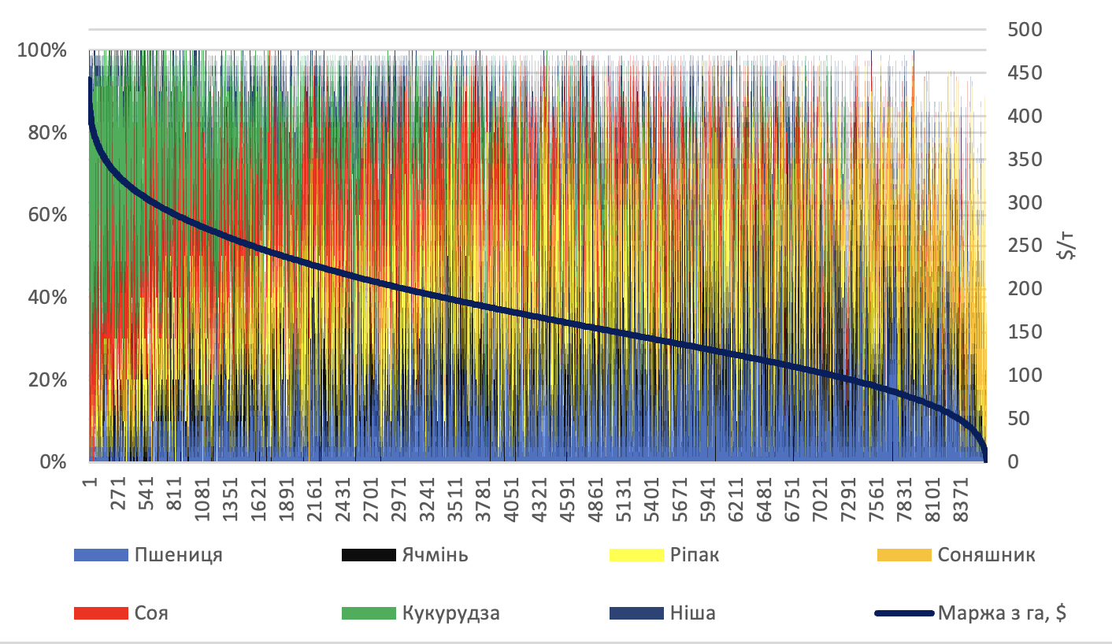1112x644 pixels.
Task: Click the black Ячмінь legend swatch
Action: [368, 555]
